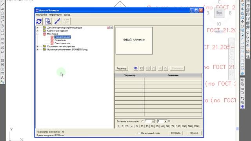
Task: Choose scale button 25
Action: tap(157, 126)
